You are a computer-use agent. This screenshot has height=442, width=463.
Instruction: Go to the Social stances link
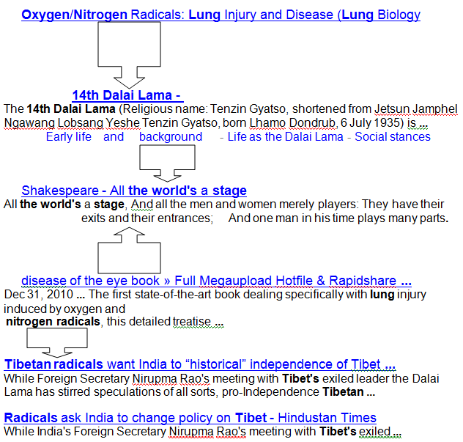[x=393, y=137]
